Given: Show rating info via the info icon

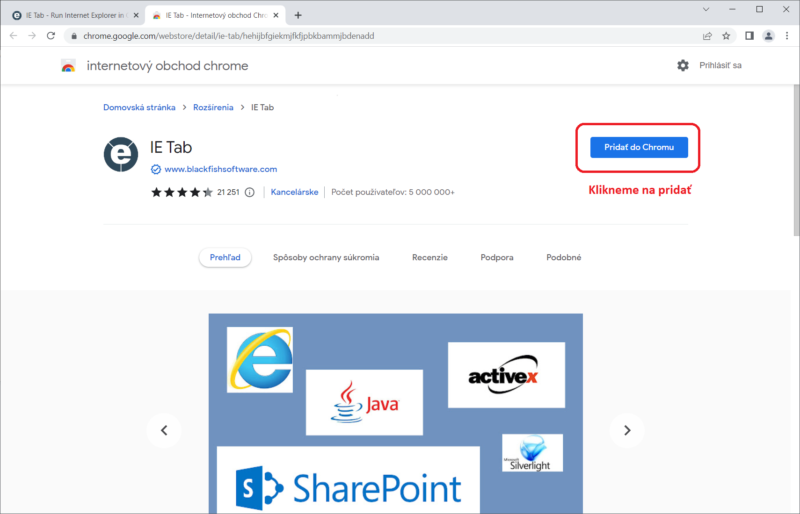Looking at the screenshot, I should point(250,192).
